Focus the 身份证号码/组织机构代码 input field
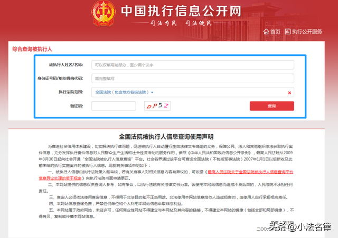338x238 pixels. [x=193, y=78]
